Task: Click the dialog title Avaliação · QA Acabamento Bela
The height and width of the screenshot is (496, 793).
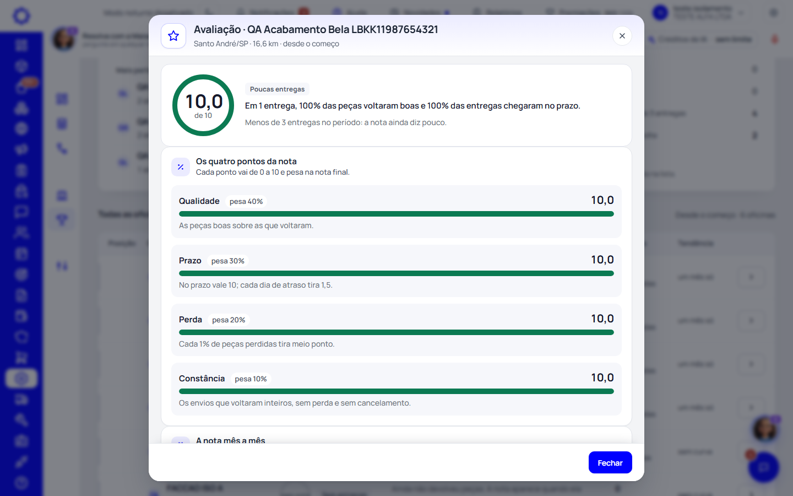Action: point(316,30)
